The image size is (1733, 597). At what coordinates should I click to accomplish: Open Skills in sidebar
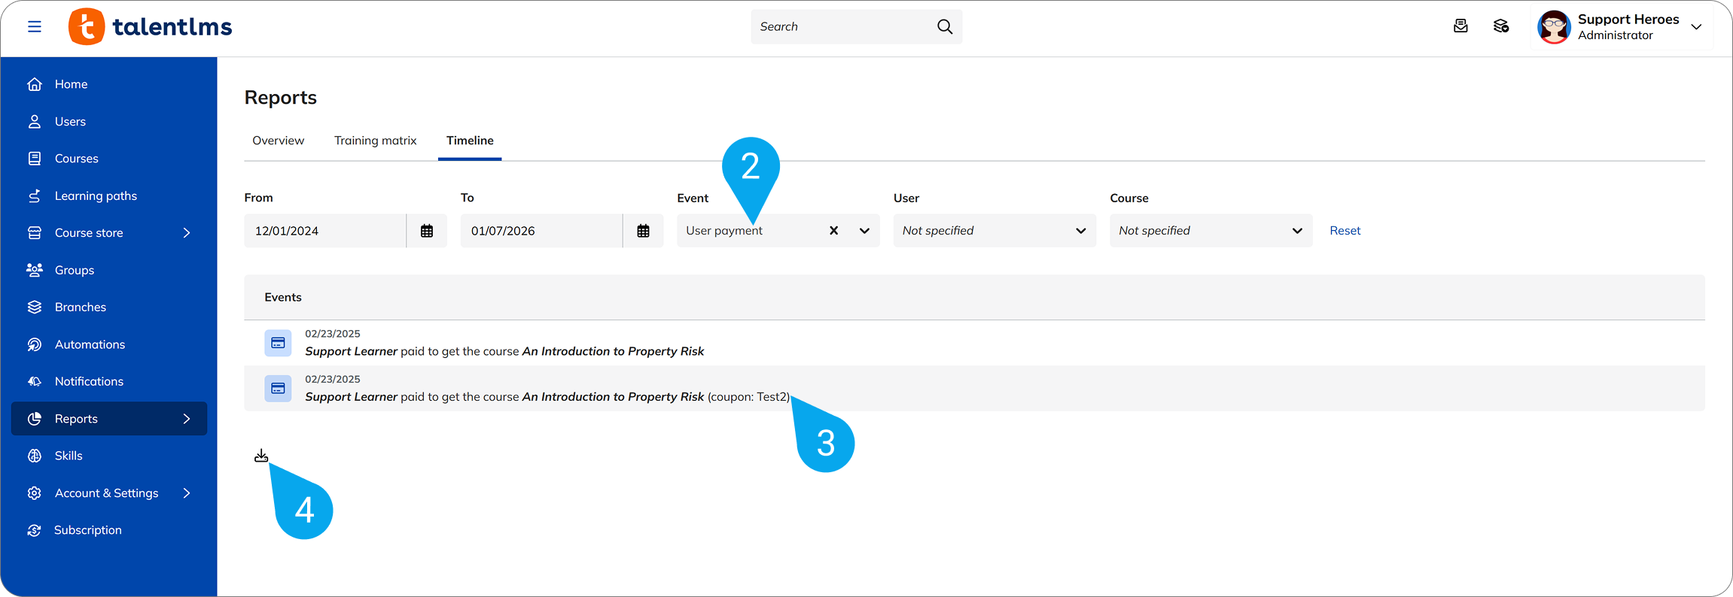click(x=109, y=456)
